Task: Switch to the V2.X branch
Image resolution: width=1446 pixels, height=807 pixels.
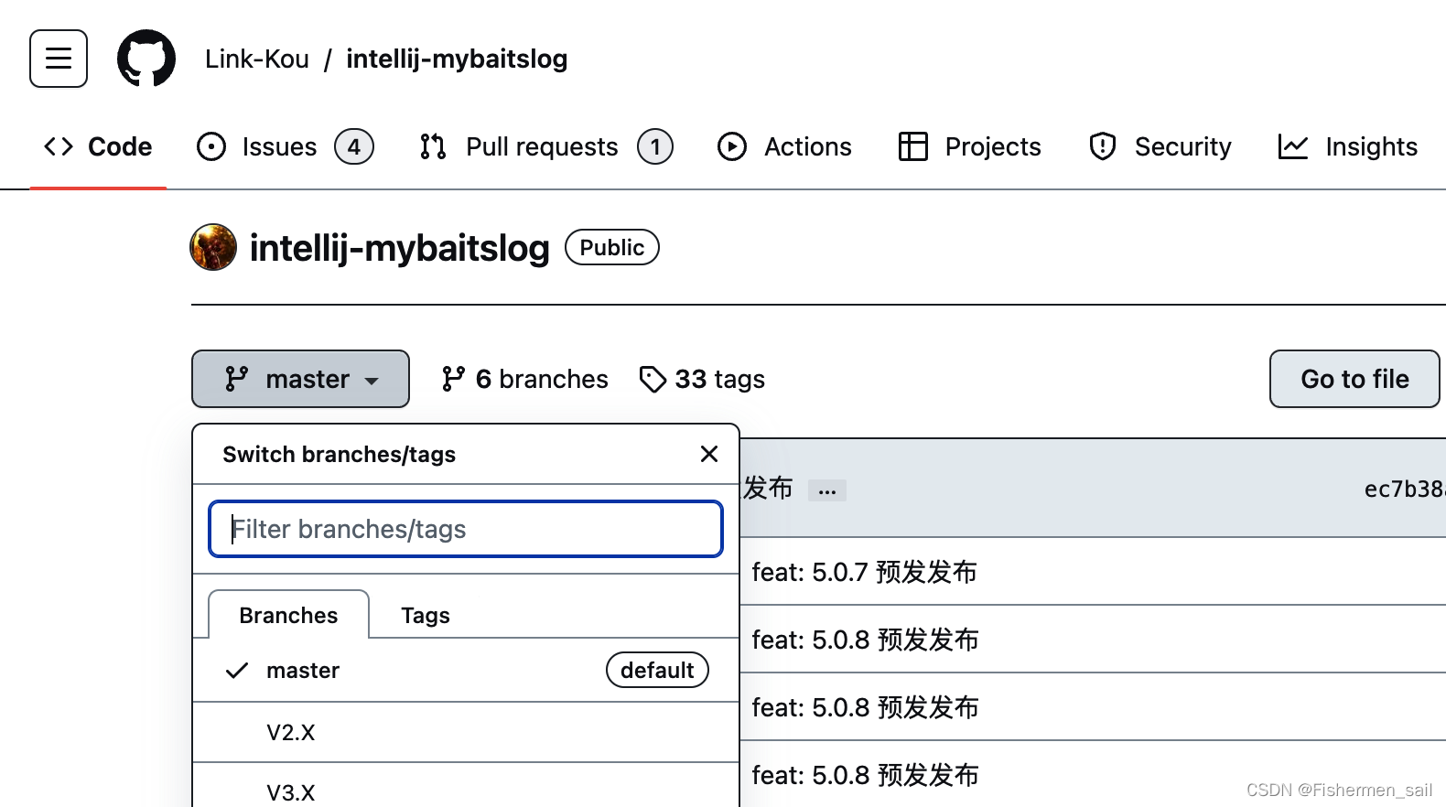Action: click(x=466, y=732)
